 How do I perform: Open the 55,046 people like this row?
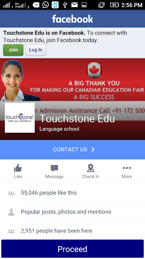(72, 193)
